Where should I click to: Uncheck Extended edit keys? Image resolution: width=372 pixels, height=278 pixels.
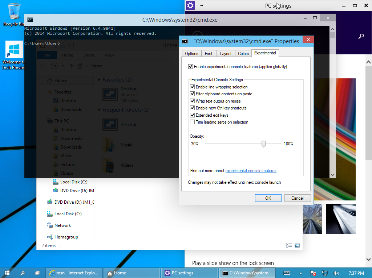tap(193, 115)
